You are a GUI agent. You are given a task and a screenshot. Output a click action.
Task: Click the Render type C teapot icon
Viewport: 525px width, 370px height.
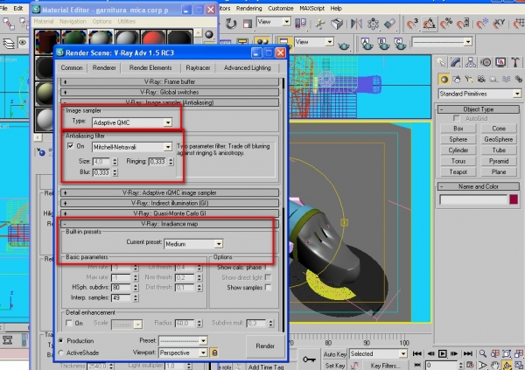pyautogui.click(x=400, y=44)
